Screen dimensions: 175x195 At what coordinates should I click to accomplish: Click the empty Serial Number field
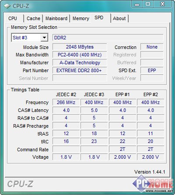pos(80,78)
